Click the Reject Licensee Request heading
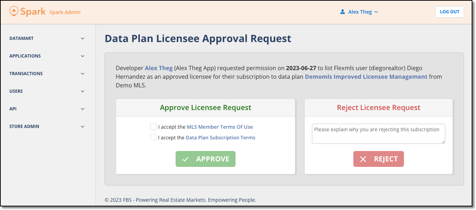476x210 pixels. pyautogui.click(x=379, y=108)
